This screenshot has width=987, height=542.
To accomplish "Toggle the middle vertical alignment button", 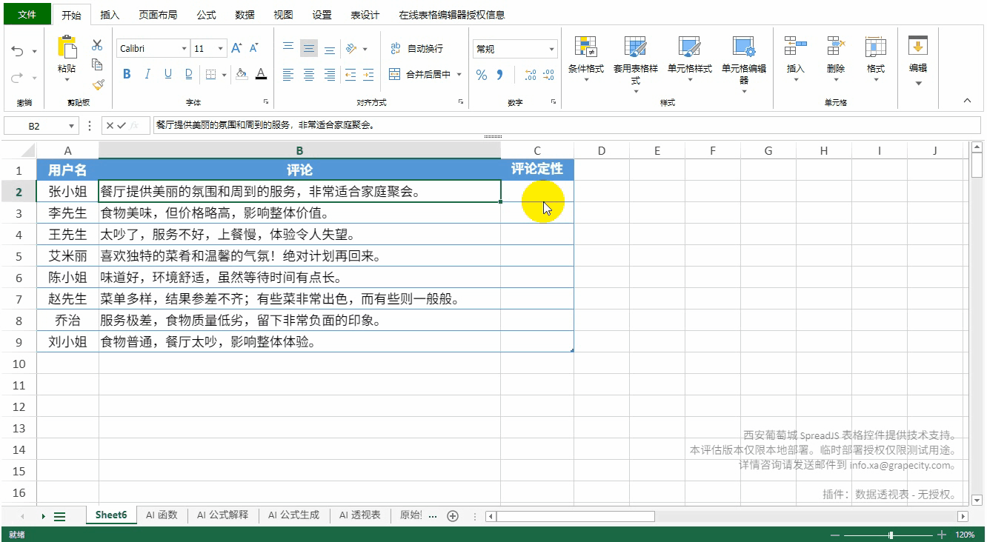I will point(309,49).
